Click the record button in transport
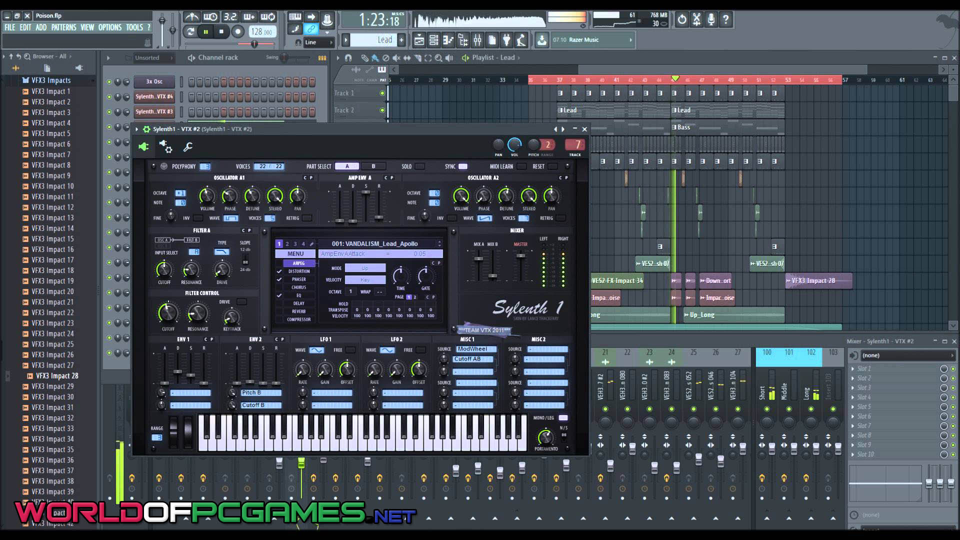Screen dimensions: 960x540 (x=238, y=32)
